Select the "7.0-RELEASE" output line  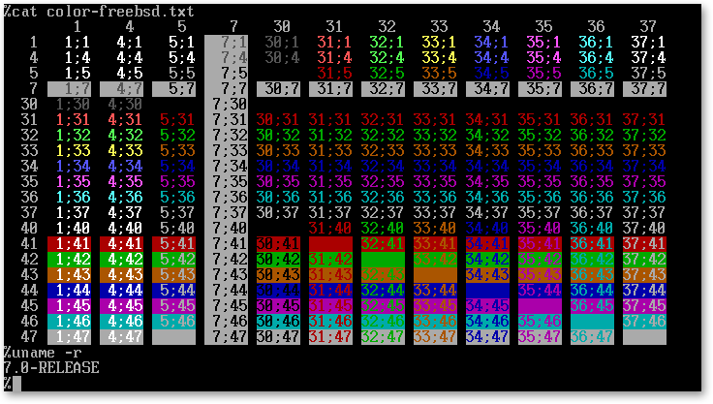[x=51, y=367]
